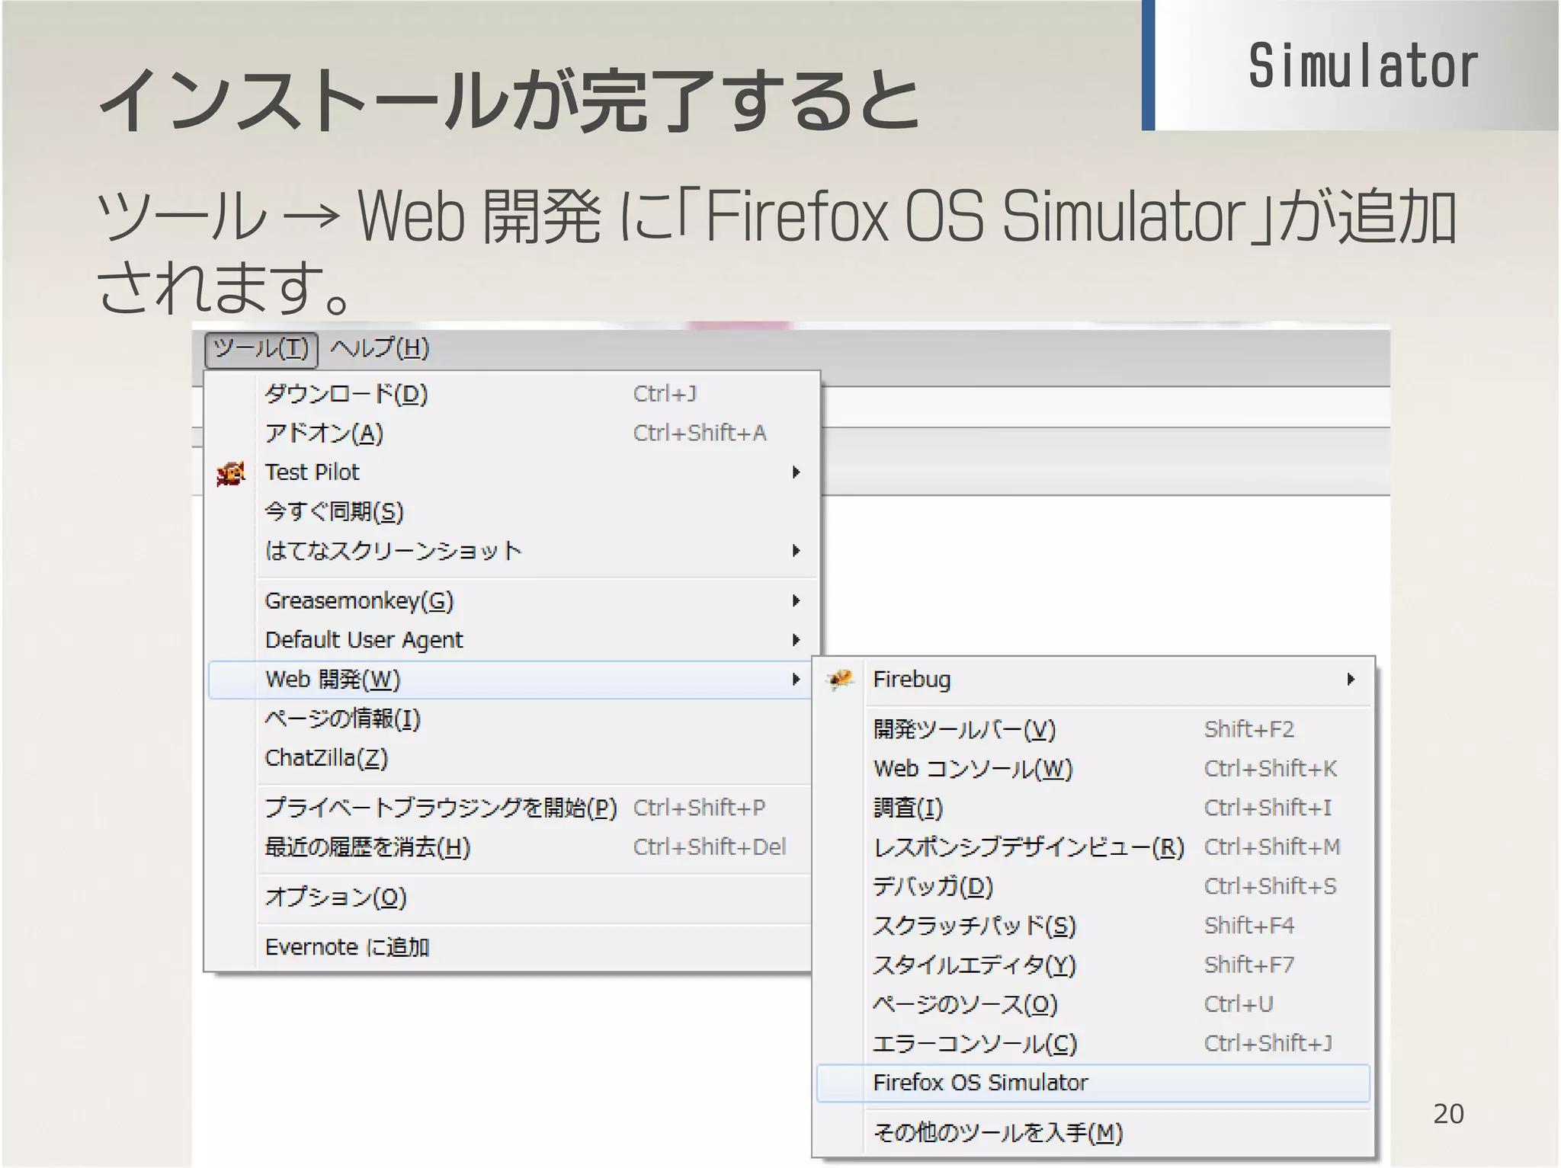Open スタイルエディタ(Y)
Screen dimensions: 1561x1168
974,965
